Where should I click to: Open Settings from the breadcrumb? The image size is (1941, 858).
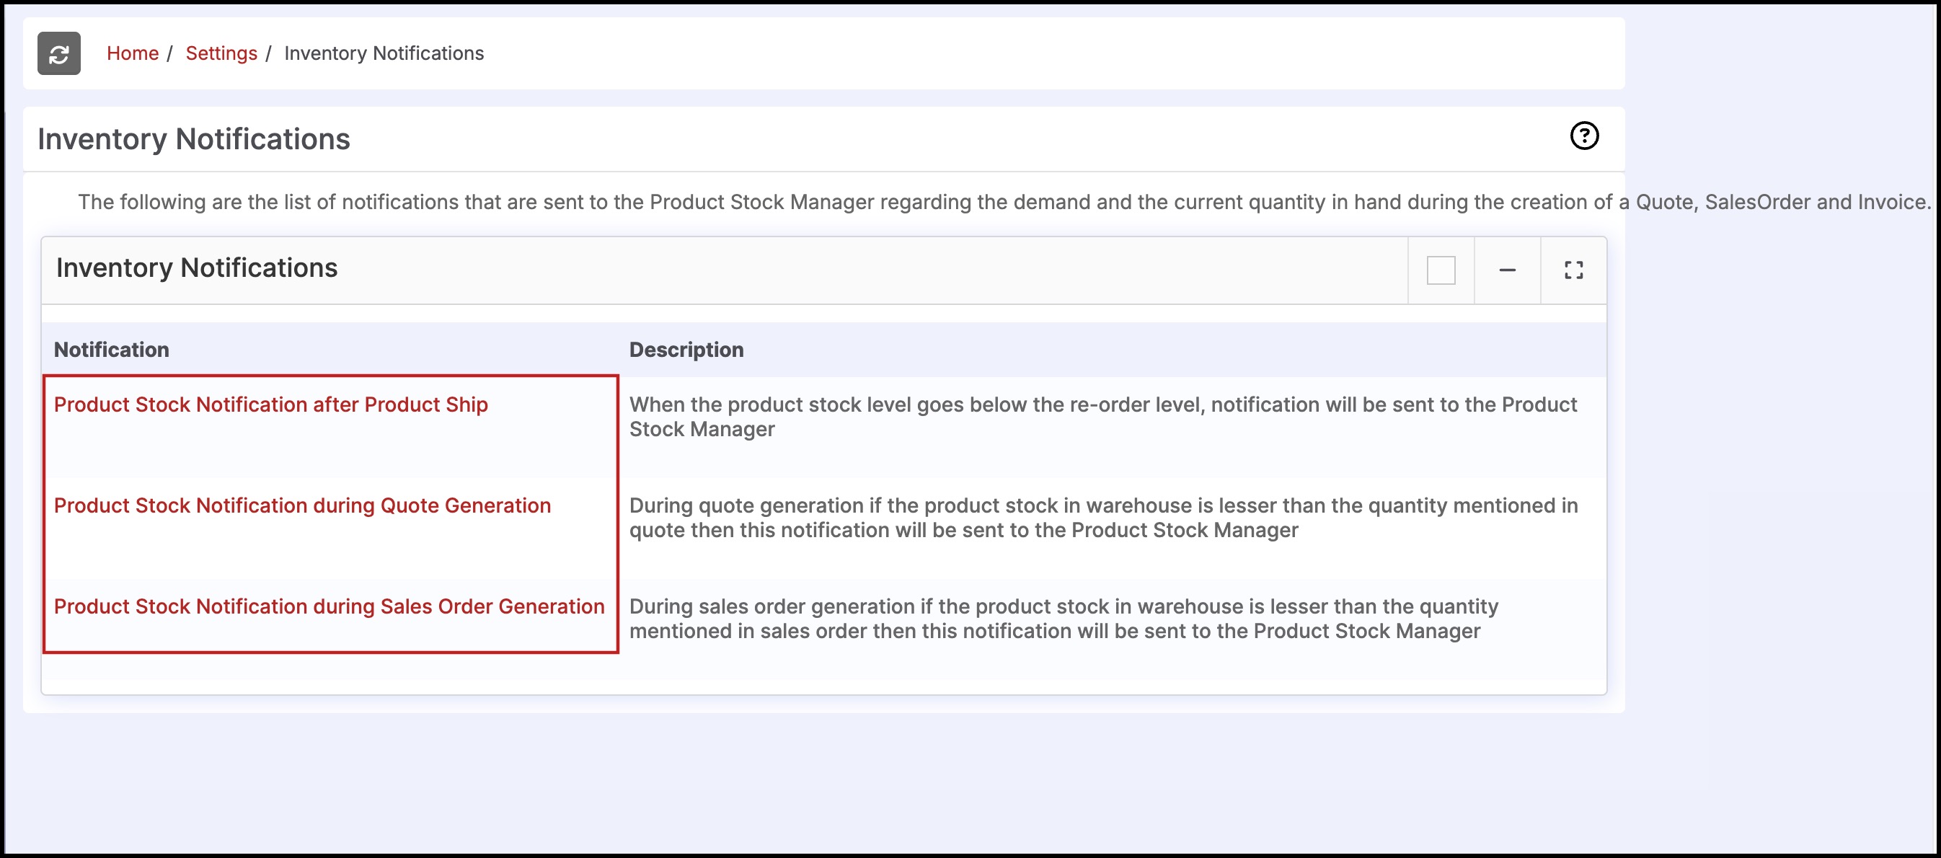(x=221, y=53)
